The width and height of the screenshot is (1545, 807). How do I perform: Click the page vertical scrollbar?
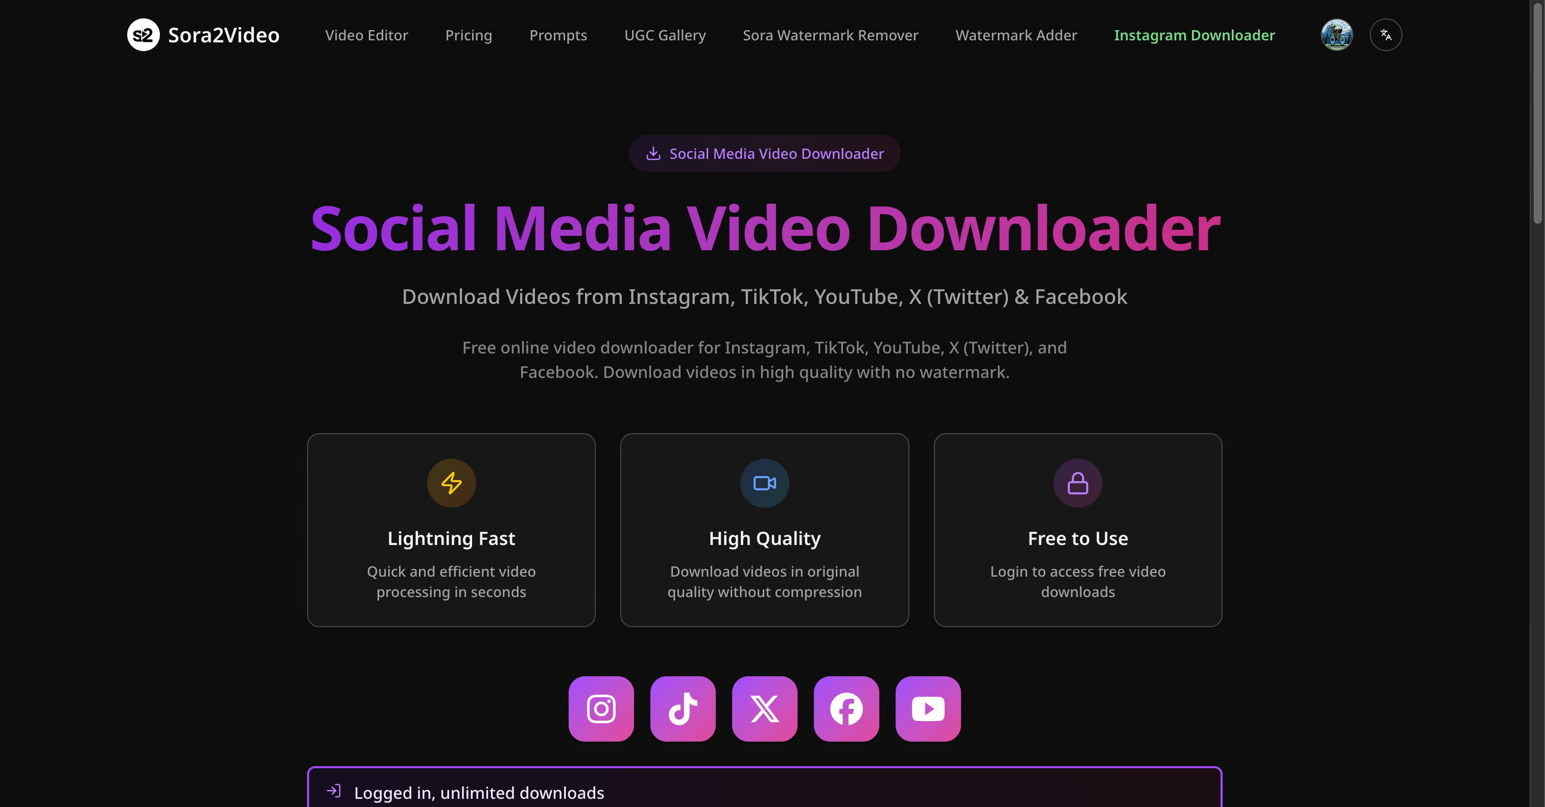point(1537,114)
